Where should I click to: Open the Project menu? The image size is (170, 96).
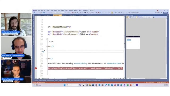click(48, 11)
